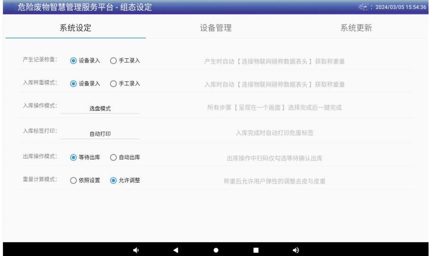Tap the Android home circle button
This screenshot has width=429, height=256.
coord(216,249)
